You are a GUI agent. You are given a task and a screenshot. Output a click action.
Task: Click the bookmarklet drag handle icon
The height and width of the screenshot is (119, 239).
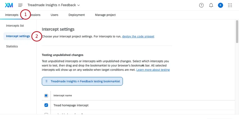click(x=46, y=81)
